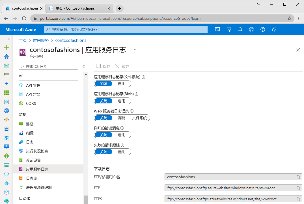This screenshot has width=304, height=204.
Task: Enable 应用程序日志记录(Blob) with 启用
Action: [x=122, y=101]
